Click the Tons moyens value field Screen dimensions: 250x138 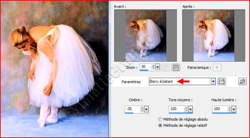176,109
